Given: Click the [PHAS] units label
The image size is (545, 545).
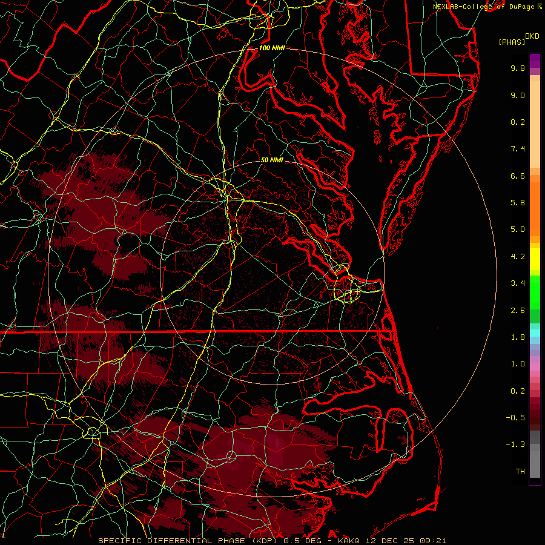Looking at the screenshot, I should pyautogui.click(x=512, y=42).
